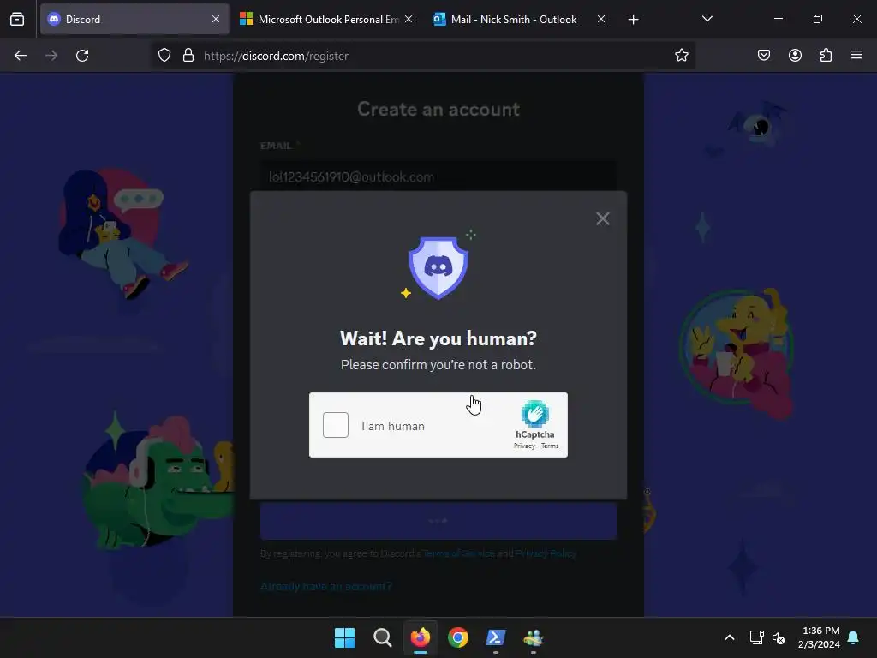The image size is (877, 658).
Task: Expand the list all tabs dropdown
Action: 707,19
